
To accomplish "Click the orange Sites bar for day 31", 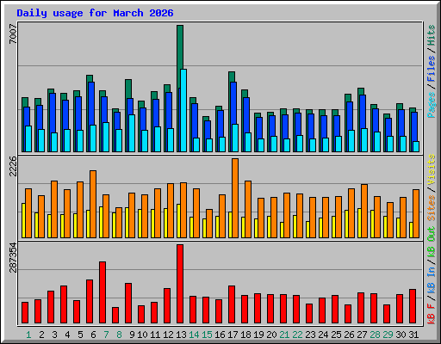I will pyautogui.click(x=416, y=213).
